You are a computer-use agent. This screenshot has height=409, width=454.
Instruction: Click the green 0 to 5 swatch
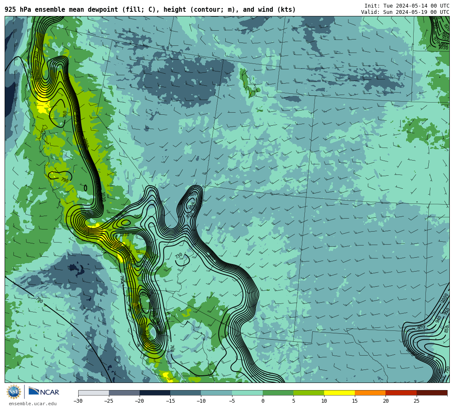(278, 393)
